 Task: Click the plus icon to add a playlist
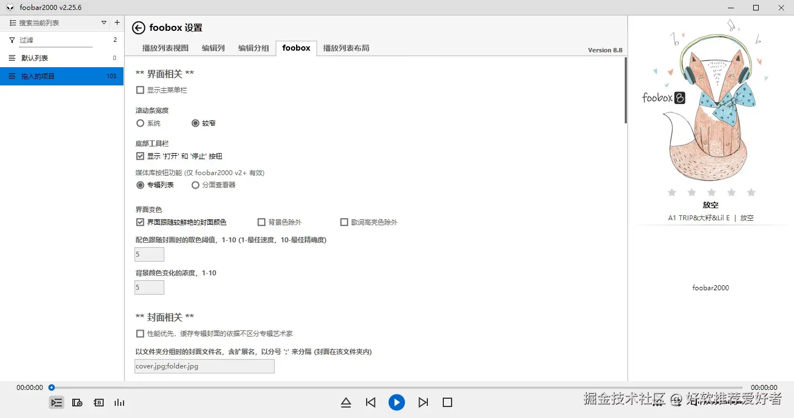117,23
